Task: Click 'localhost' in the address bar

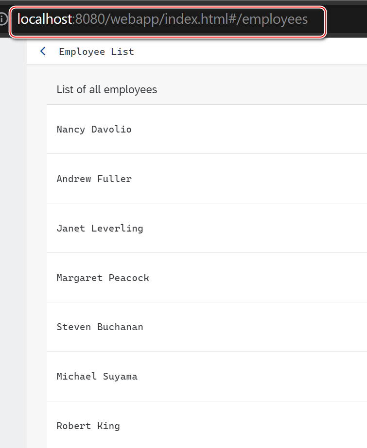Action: pos(44,19)
